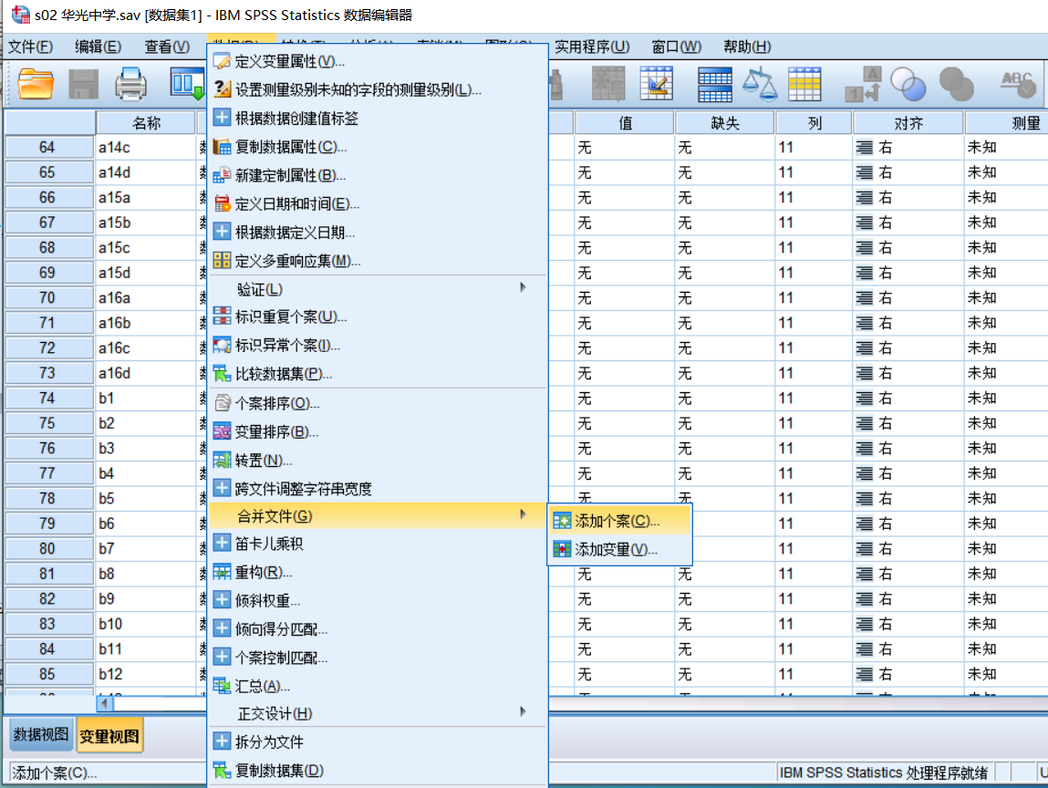Click the Split File grid toolbar icon
The width and height of the screenshot is (1048, 788).
(x=714, y=84)
